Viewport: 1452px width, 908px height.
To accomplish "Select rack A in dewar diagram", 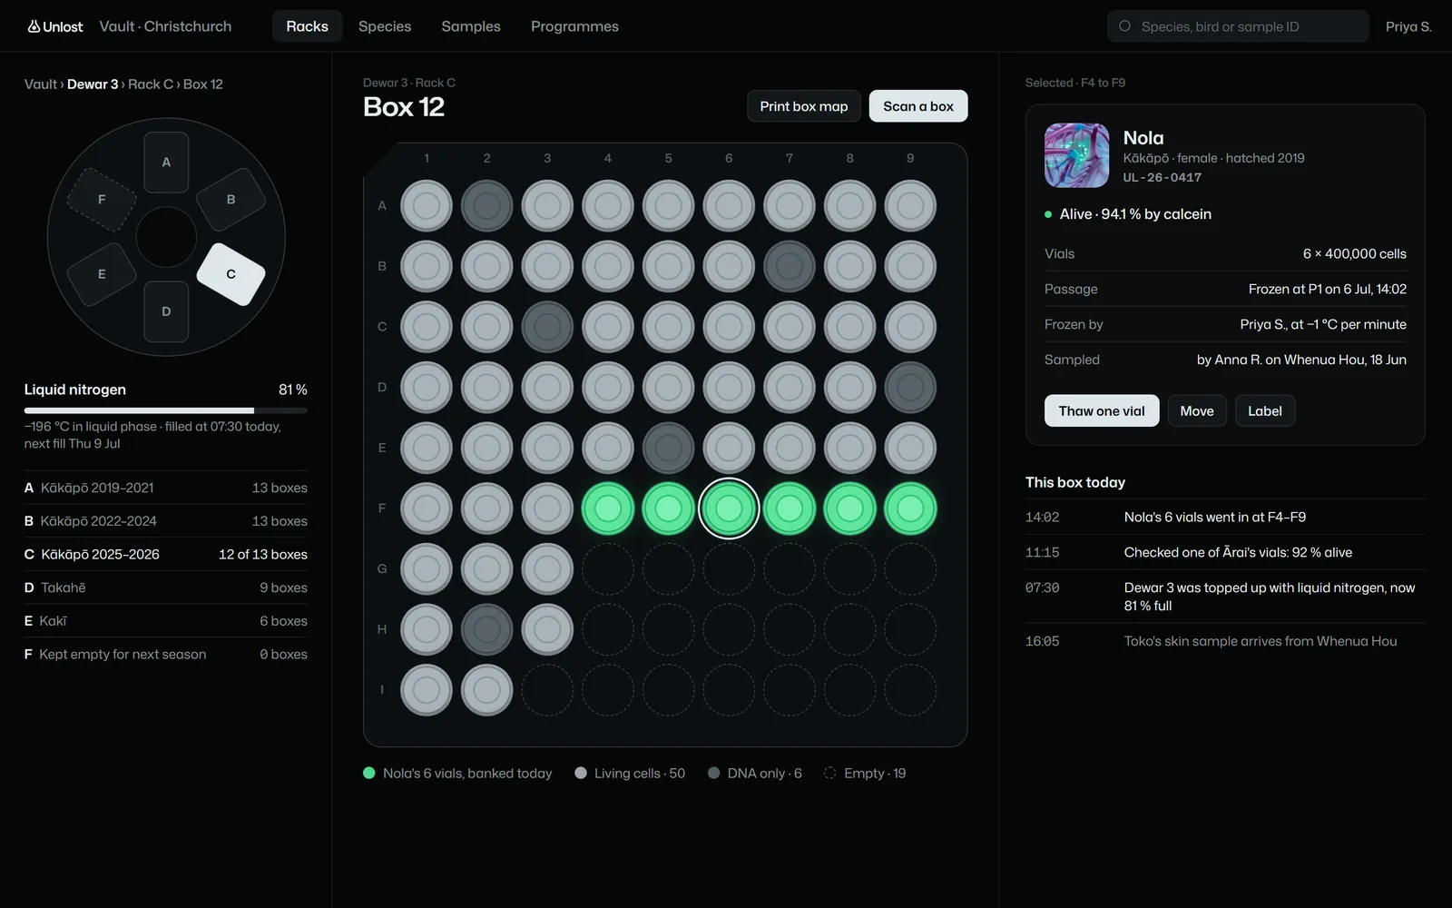I will 166,162.
